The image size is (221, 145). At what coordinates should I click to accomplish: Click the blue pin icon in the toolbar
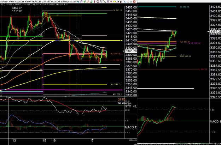[x=124, y=2]
